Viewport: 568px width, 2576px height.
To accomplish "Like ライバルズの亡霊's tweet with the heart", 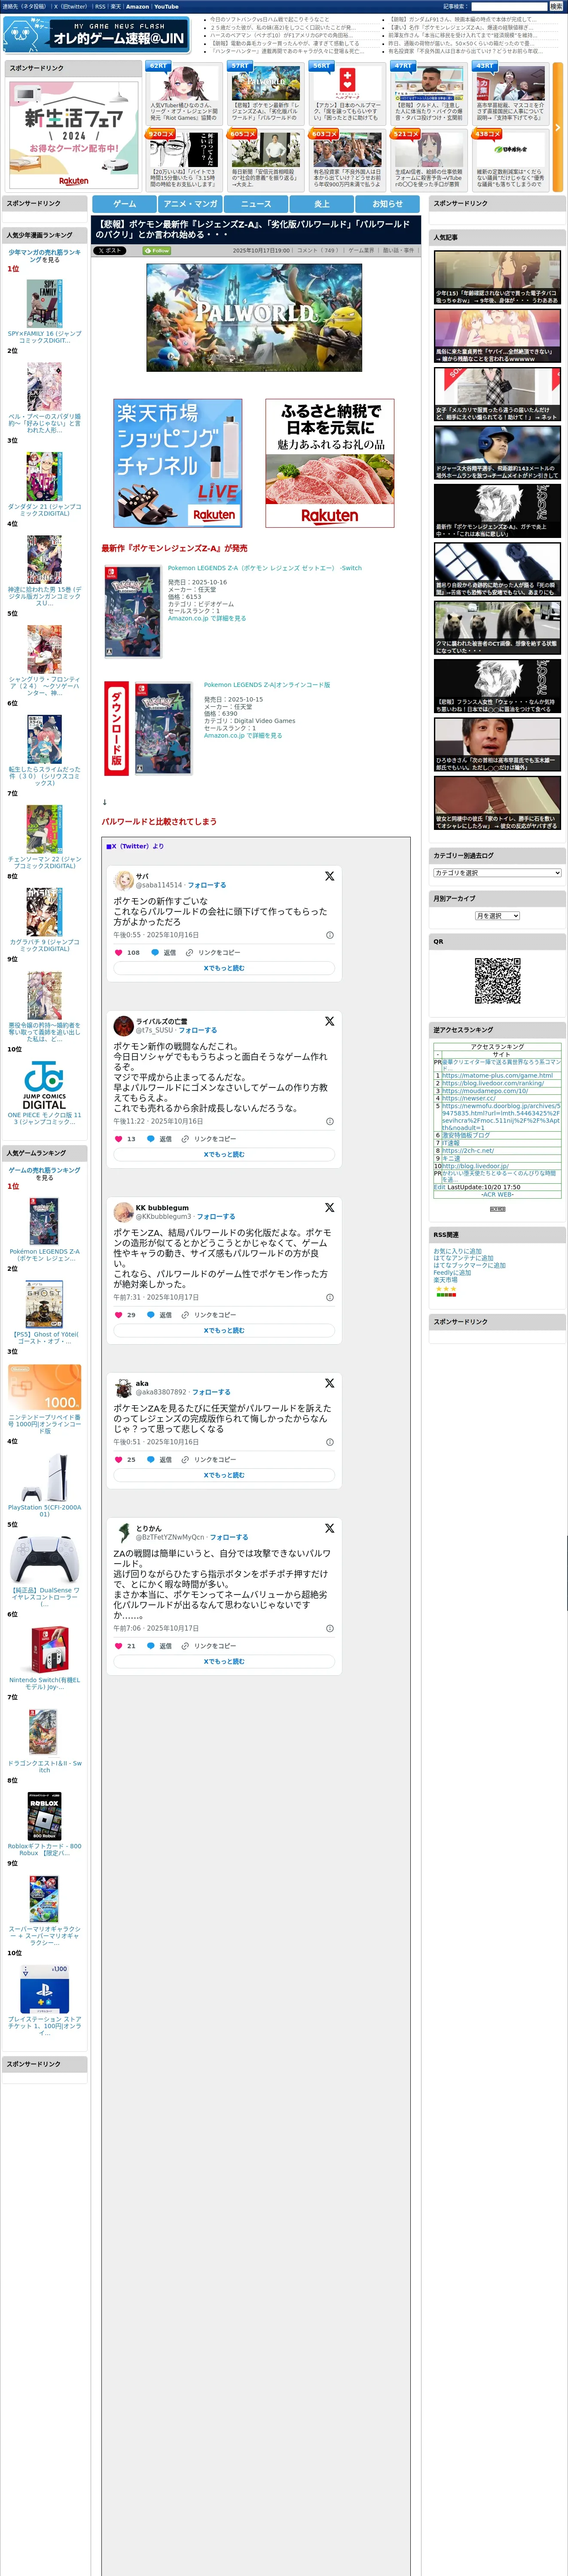I will click(x=118, y=1138).
